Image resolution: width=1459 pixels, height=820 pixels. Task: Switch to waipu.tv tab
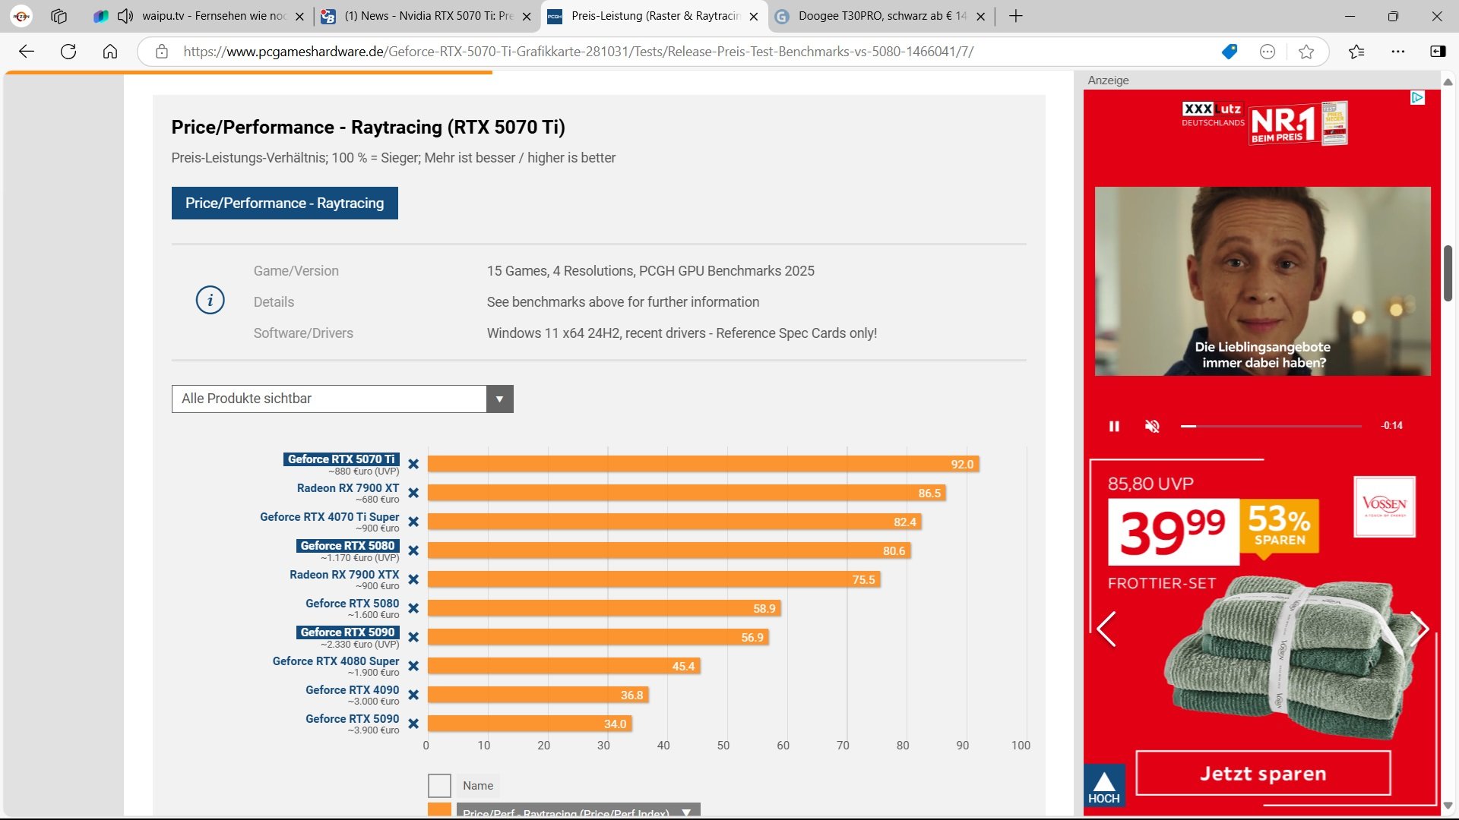click(213, 16)
